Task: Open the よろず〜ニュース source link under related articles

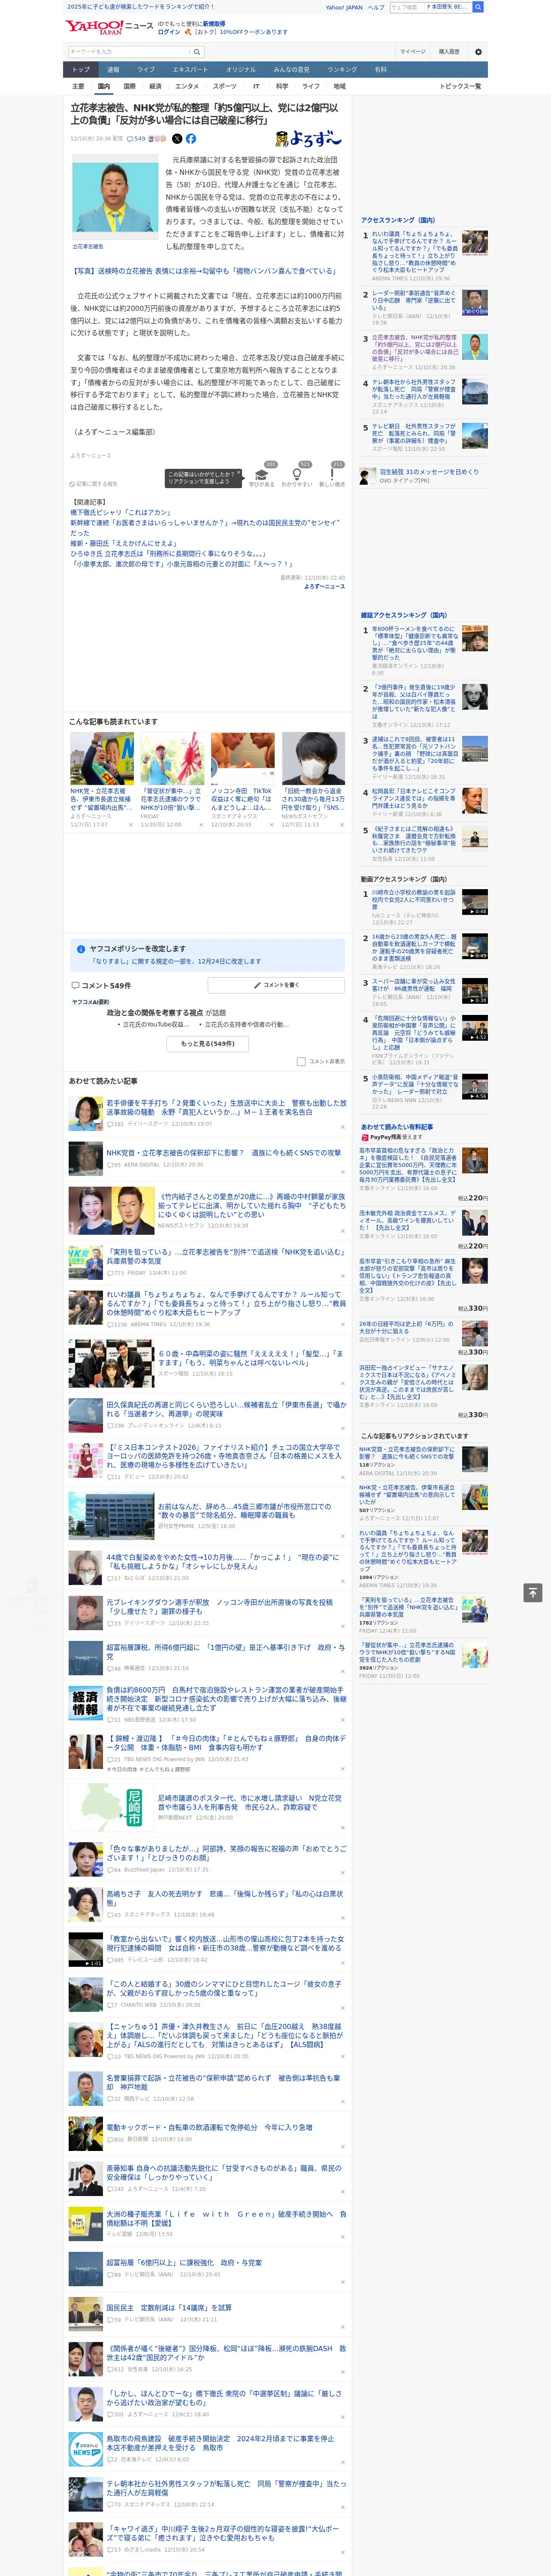Action: pyautogui.click(x=324, y=587)
